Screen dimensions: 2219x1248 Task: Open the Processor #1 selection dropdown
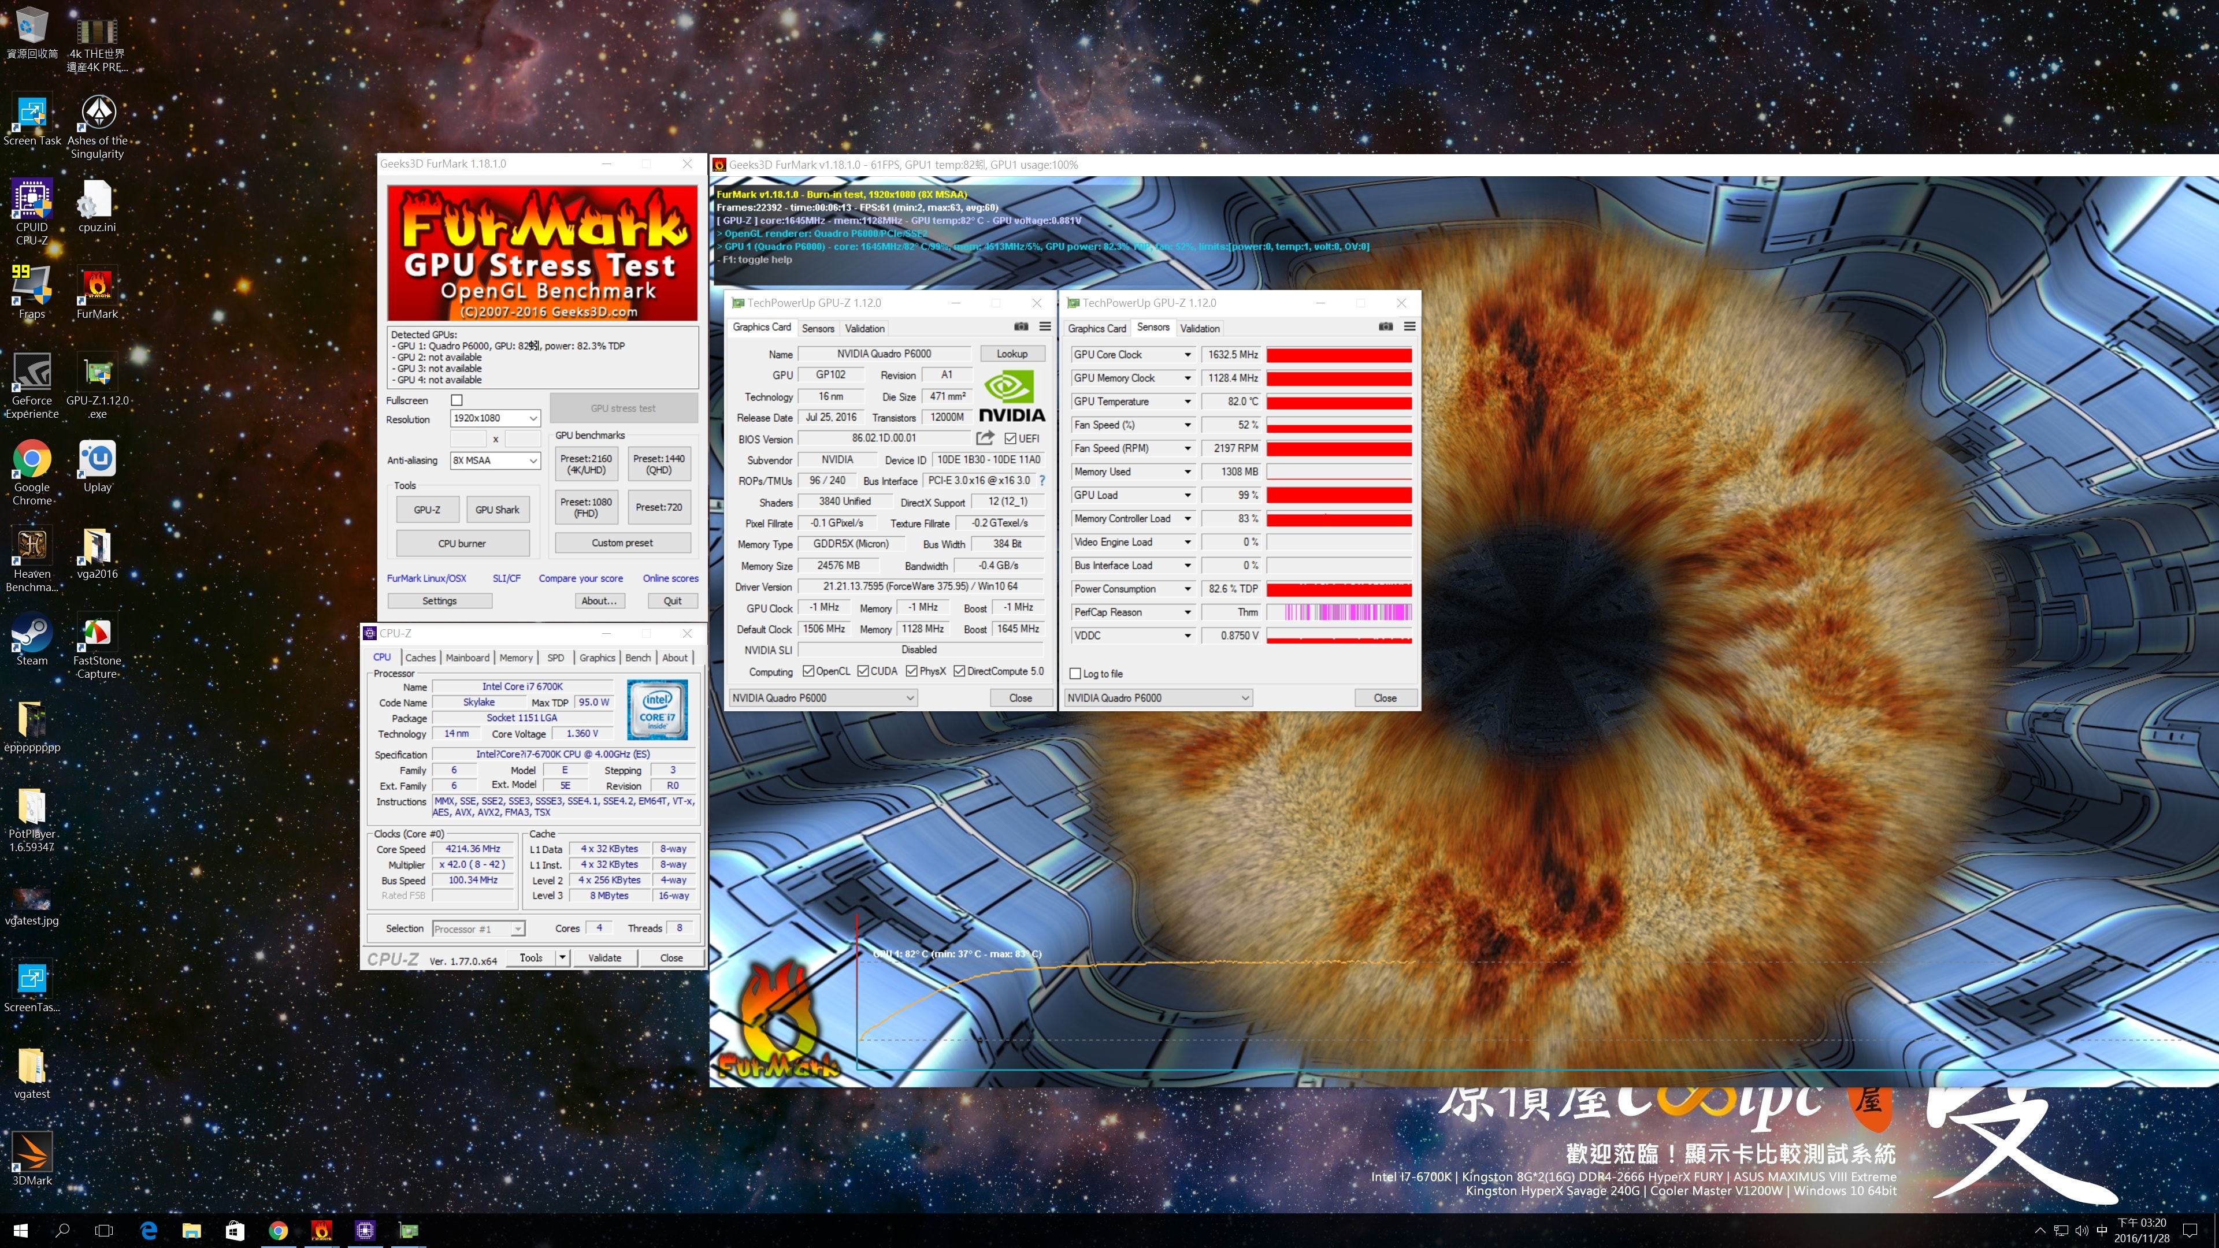pos(478,928)
